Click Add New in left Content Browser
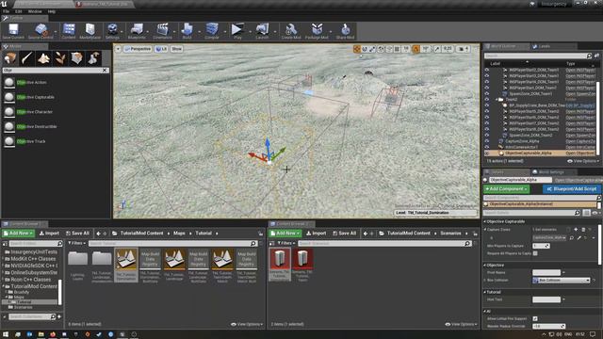Screen dimensions: 603x339 tap(18, 234)
